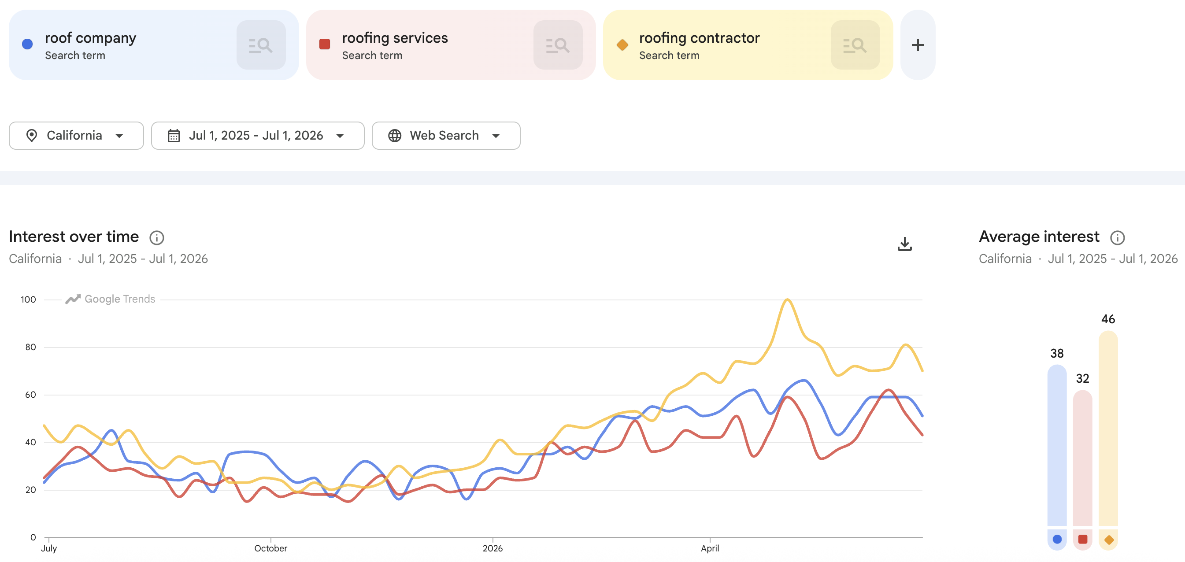Viewport: 1185px width, 562px height.
Task: Select the yellow average interest bar labeled 46
Action: coord(1109,428)
